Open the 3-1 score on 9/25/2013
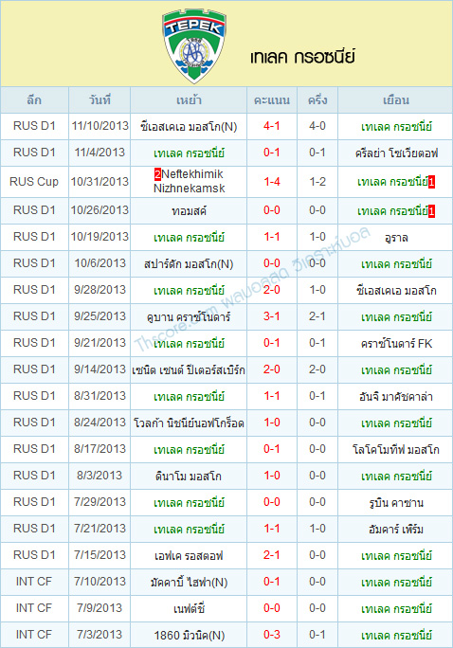The width and height of the screenshot is (453, 648). click(x=272, y=316)
